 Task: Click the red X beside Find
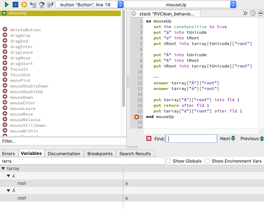tap(149, 138)
